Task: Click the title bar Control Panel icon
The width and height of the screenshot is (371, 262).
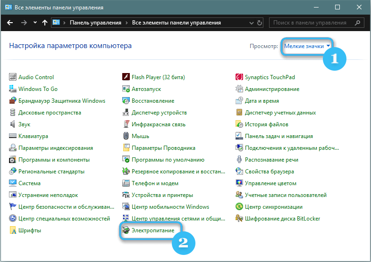Action: tap(8, 8)
